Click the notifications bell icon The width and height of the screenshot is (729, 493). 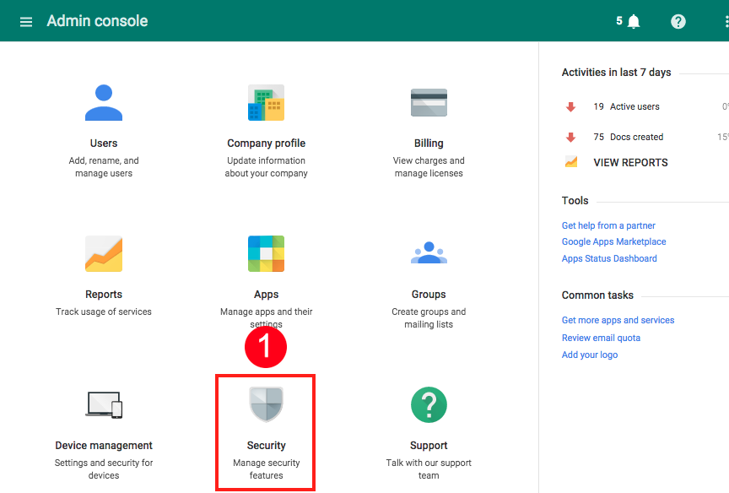coord(633,21)
